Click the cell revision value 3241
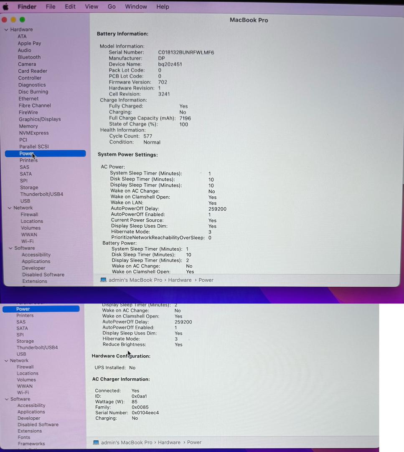This screenshot has width=404, height=452. [x=164, y=94]
